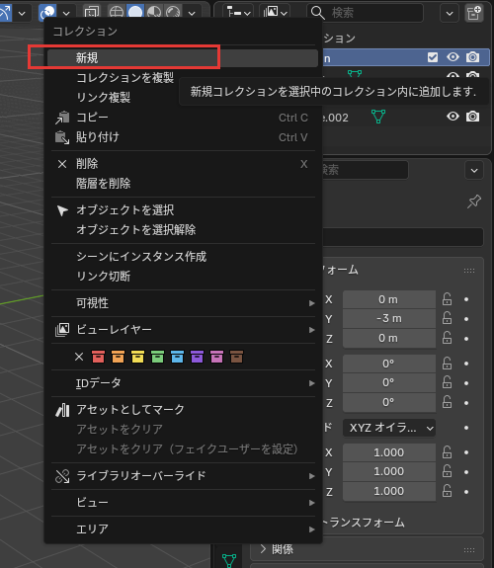The width and height of the screenshot is (494, 568).
Task: Open the viewport shading options dropdown
Action: [x=192, y=14]
